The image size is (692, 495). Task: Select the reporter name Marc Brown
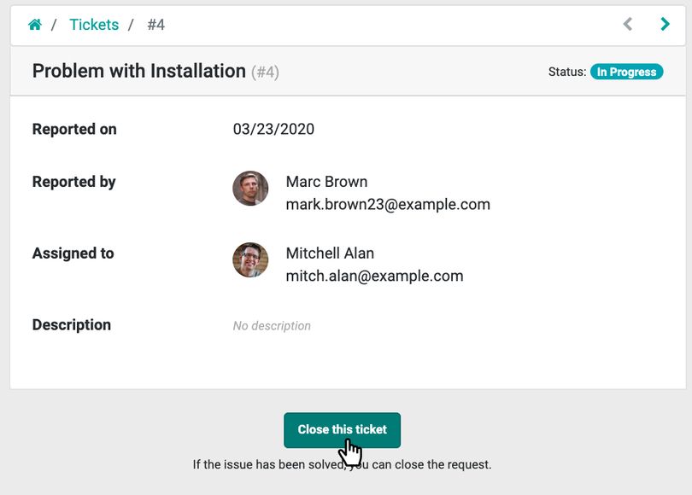coord(326,181)
